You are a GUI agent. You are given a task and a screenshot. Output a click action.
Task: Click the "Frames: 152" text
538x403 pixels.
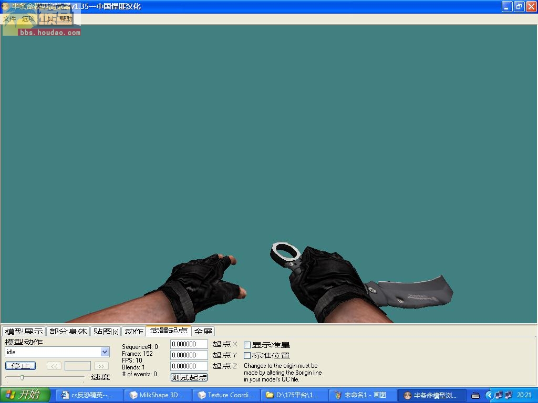tap(137, 354)
